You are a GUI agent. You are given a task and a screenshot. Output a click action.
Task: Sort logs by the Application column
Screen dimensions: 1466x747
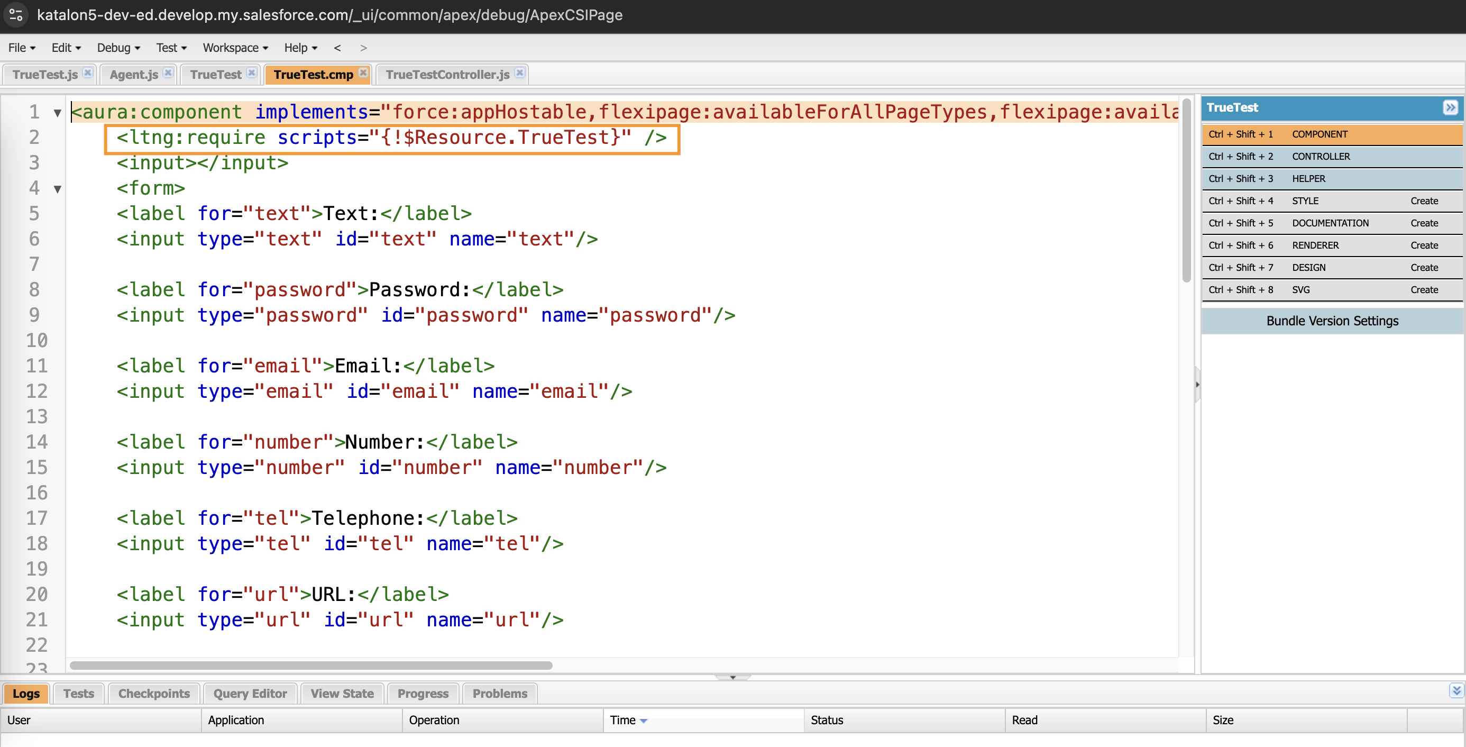(301, 720)
